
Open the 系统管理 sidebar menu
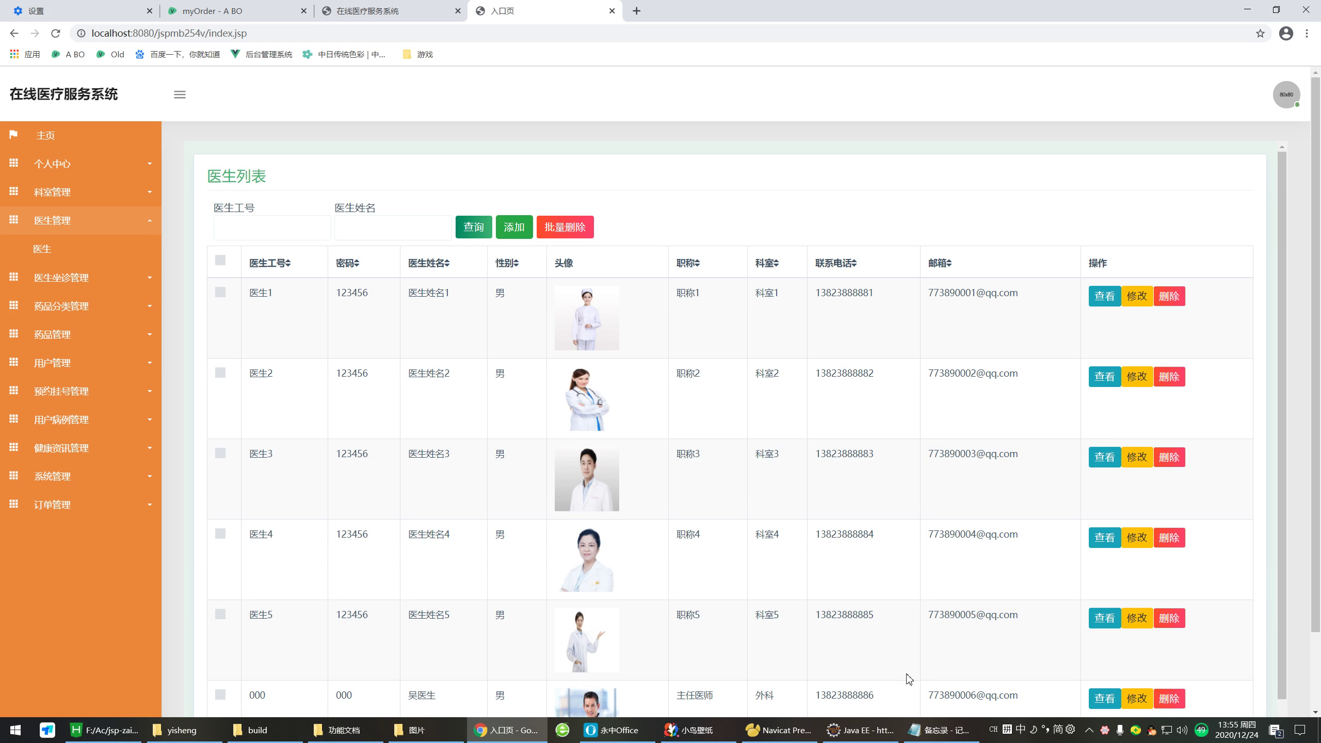80,476
